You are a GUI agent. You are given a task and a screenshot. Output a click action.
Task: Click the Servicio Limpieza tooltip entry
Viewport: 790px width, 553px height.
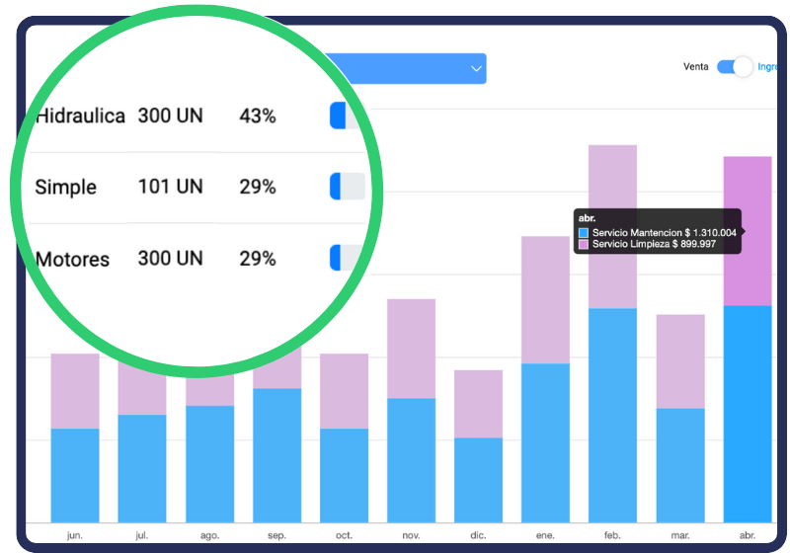point(648,244)
